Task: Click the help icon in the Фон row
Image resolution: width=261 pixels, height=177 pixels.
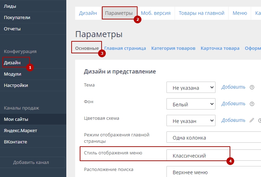Action: 252,104
